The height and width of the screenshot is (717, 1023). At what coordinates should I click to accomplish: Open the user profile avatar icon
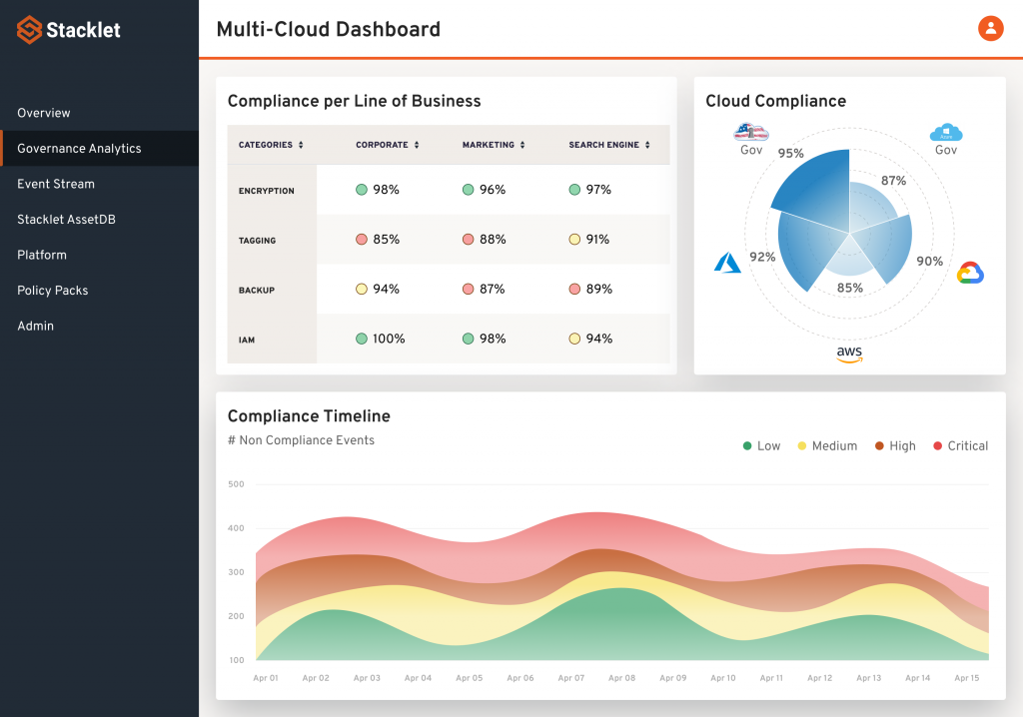(x=990, y=28)
